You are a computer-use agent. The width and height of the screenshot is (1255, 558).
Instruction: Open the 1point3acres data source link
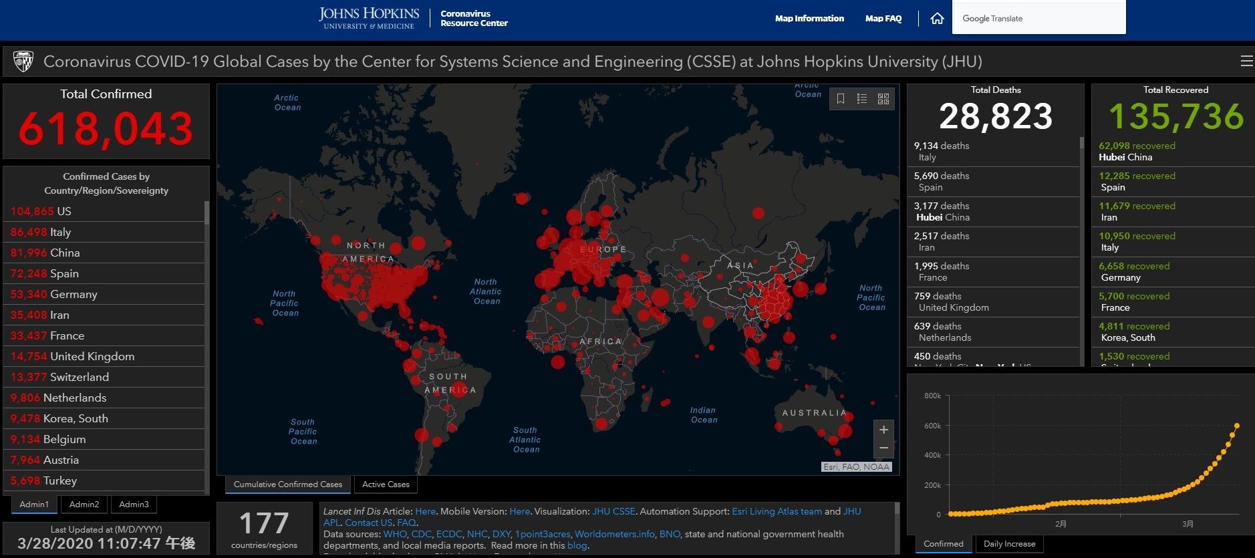click(543, 534)
